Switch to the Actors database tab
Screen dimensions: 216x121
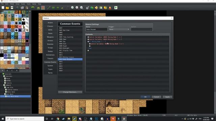pyautogui.click(x=50, y=23)
